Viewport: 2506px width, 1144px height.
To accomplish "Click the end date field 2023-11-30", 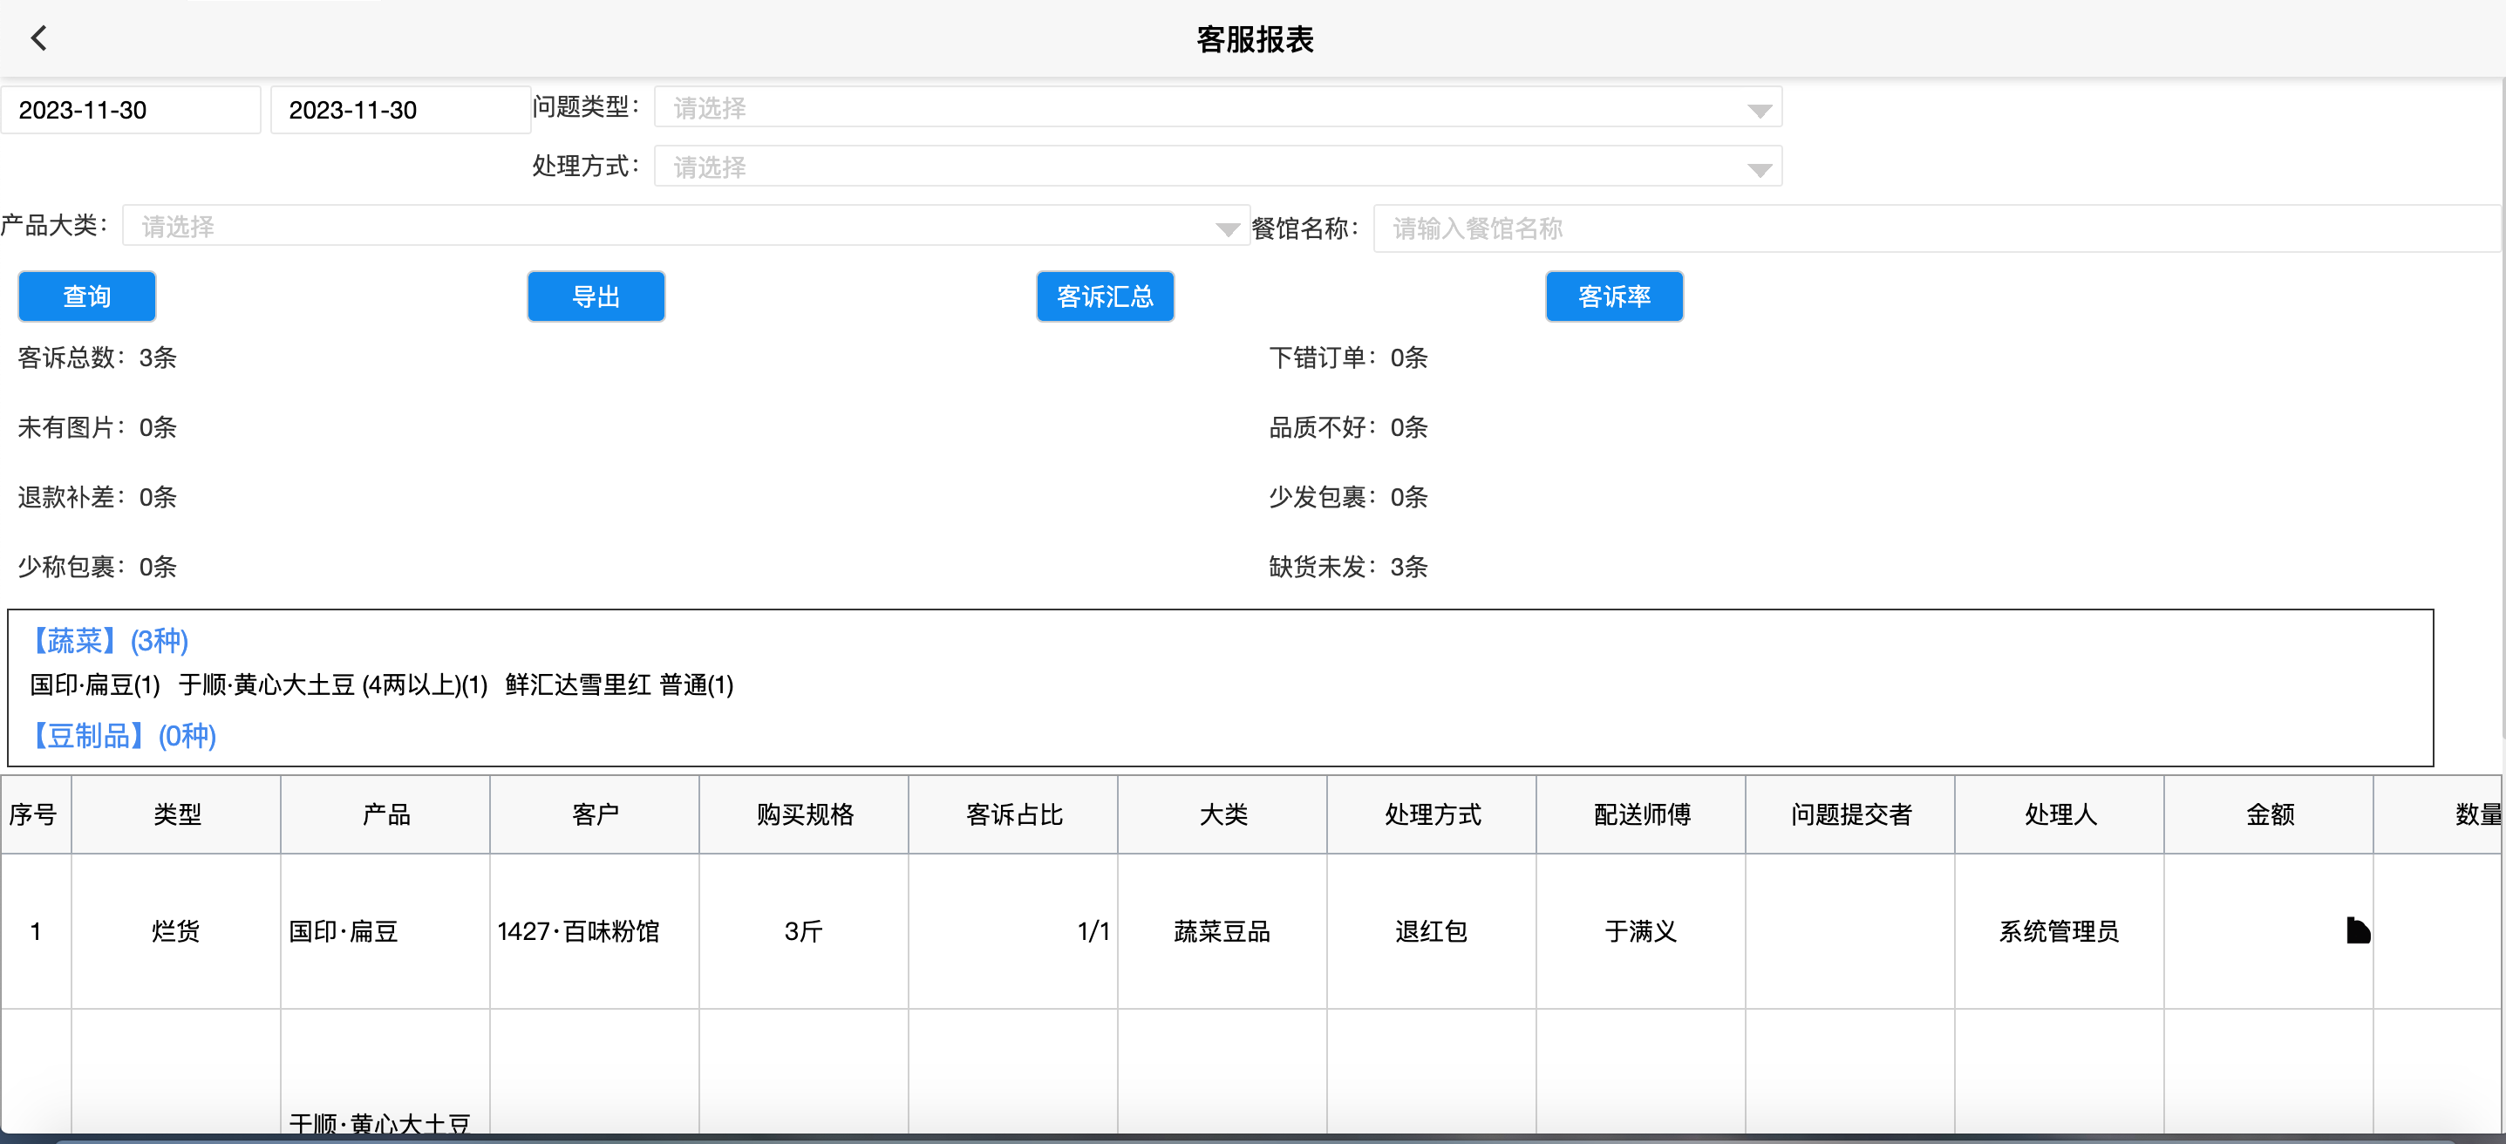I will point(400,110).
